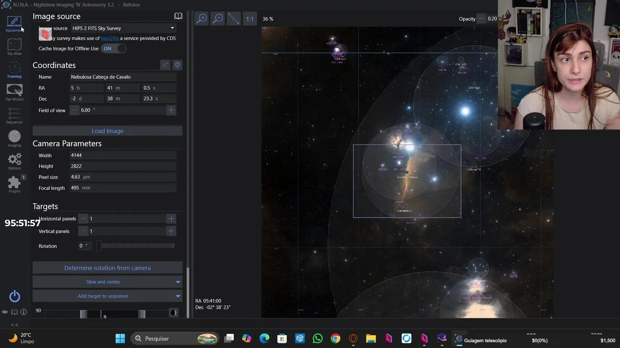The width and height of the screenshot is (620, 348).
Task: Click Determine rotation from camera
Action: click(x=108, y=268)
